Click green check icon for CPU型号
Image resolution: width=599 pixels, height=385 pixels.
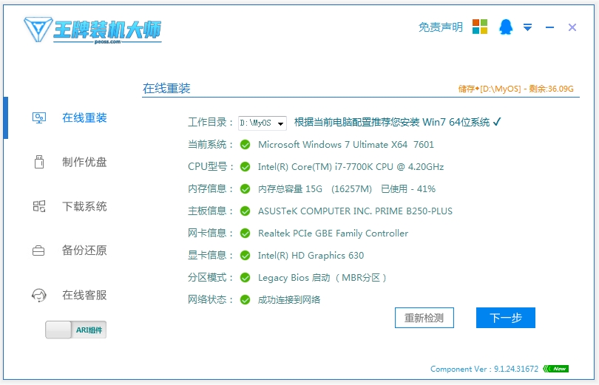coord(246,167)
